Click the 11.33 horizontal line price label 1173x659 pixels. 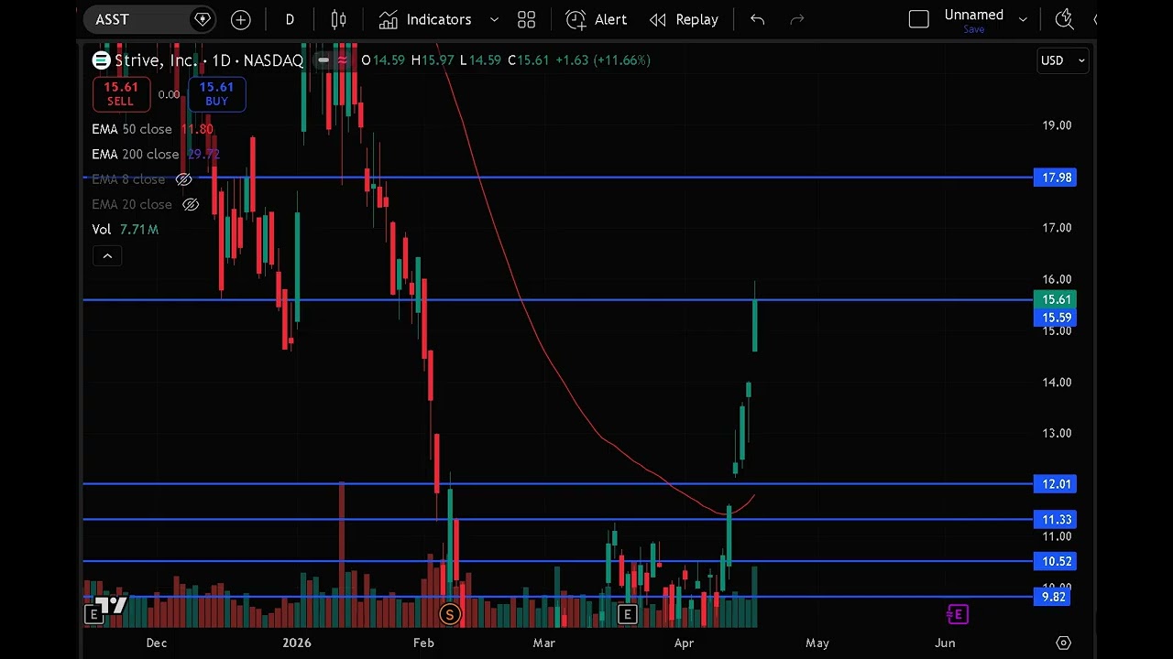(x=1055, y=519)
